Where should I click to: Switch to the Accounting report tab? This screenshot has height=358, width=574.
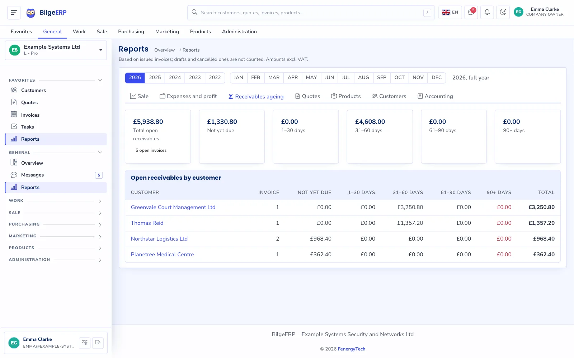click(x=435, y=96)
